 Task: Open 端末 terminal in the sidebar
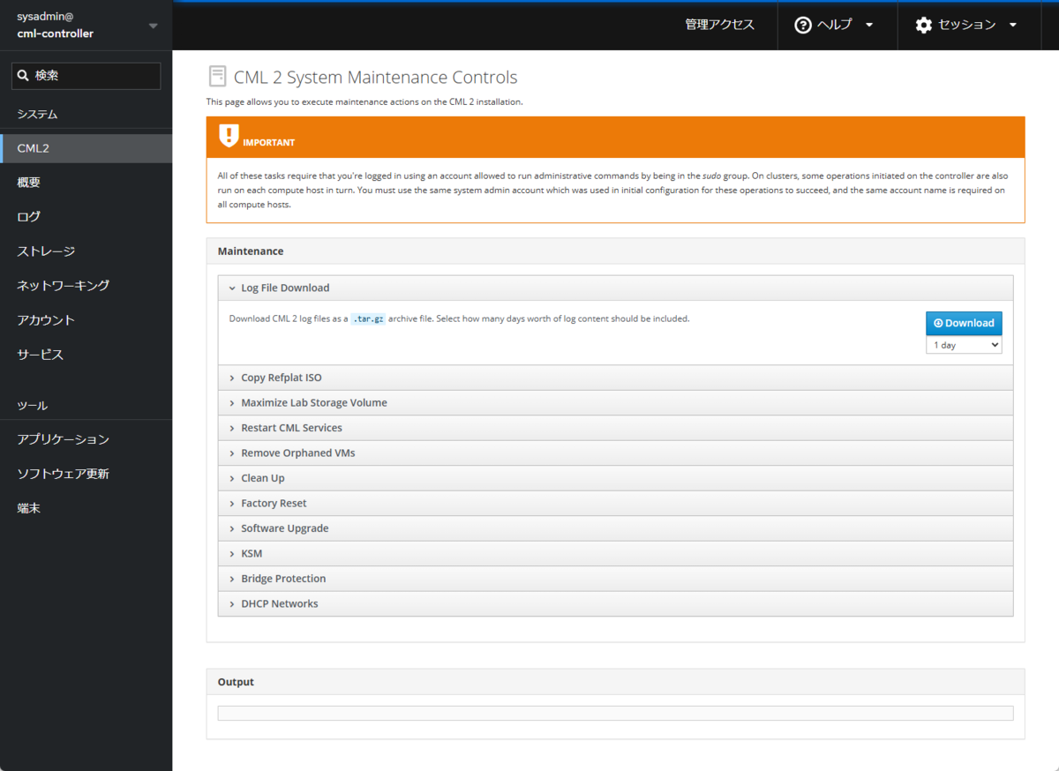[86, 508]
